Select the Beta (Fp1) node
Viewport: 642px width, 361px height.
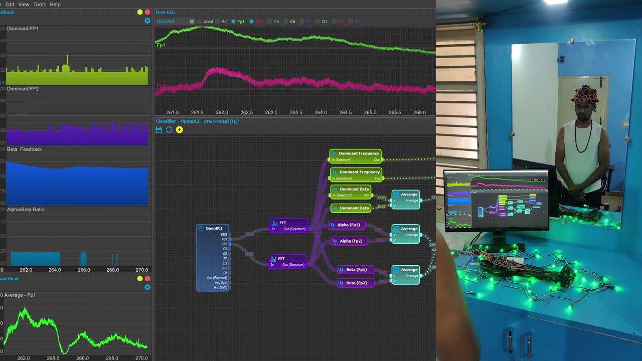356,270
